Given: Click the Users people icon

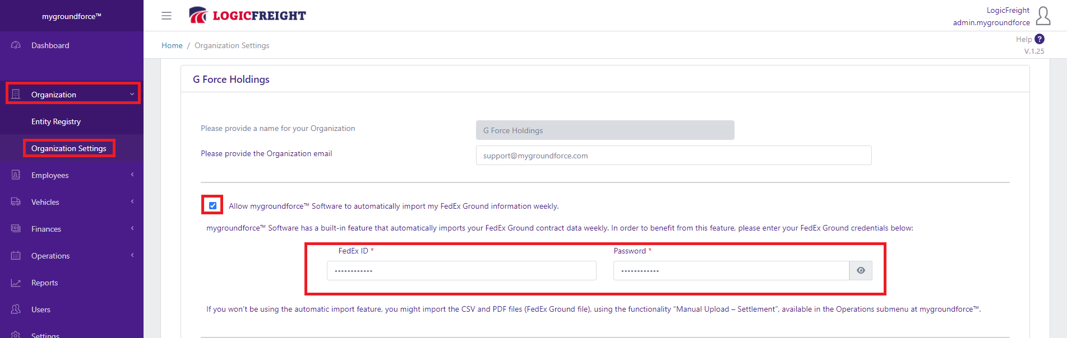Looking at the screenshot, I should [16, 309].
